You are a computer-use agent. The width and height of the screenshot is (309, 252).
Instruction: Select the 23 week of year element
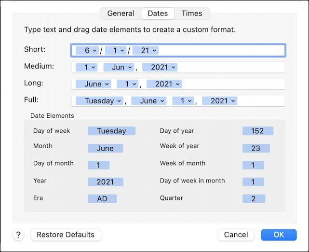pos(256,148)
